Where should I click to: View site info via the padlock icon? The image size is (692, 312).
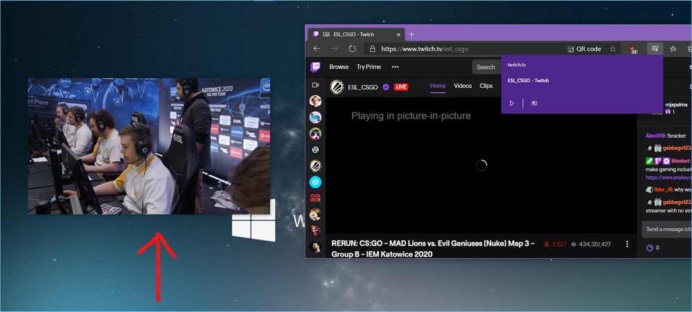point(372,49)
